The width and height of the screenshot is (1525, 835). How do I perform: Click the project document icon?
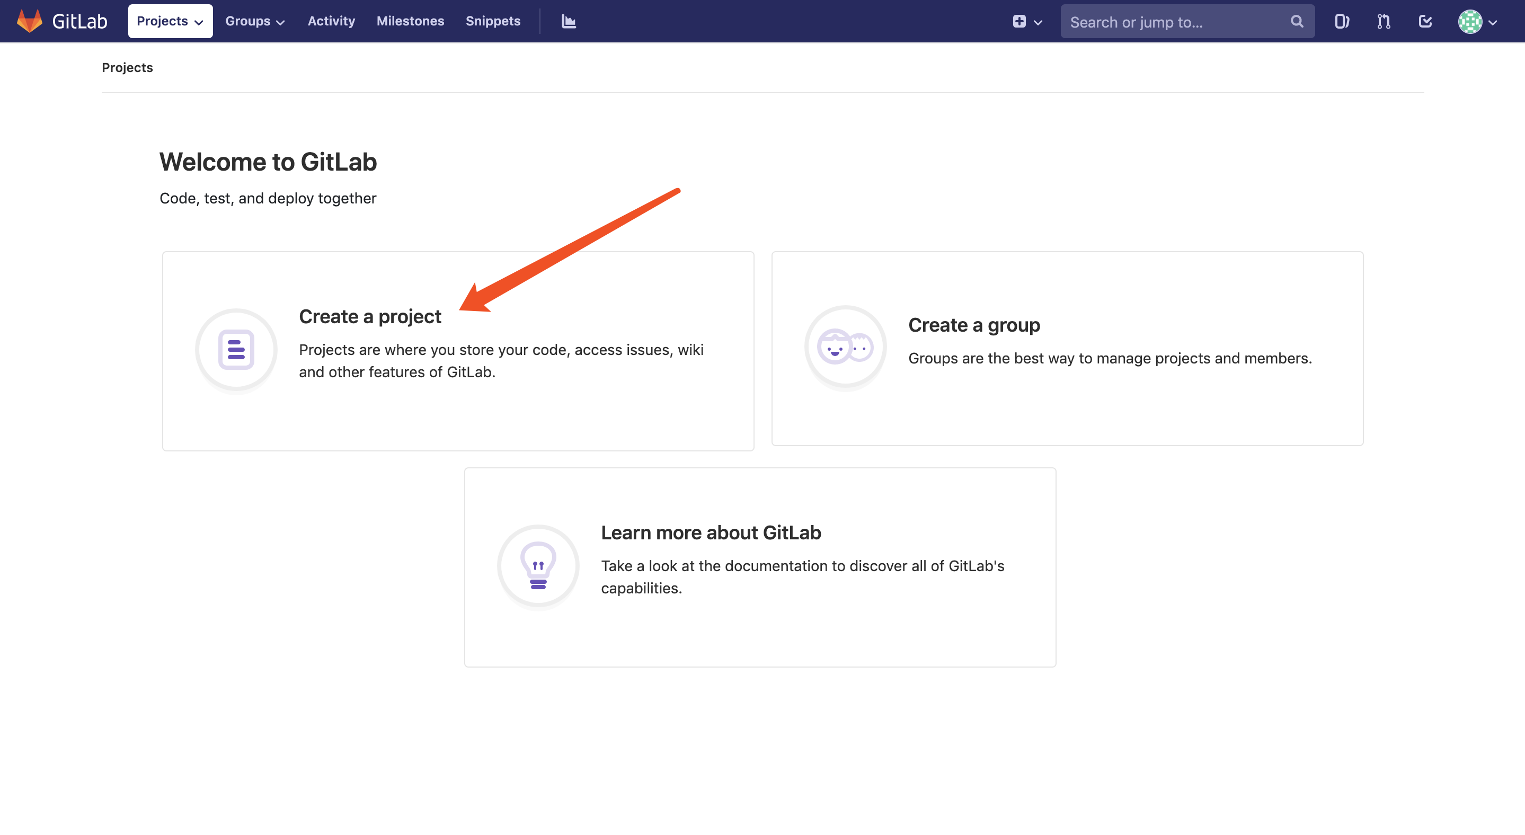(236, 350)
